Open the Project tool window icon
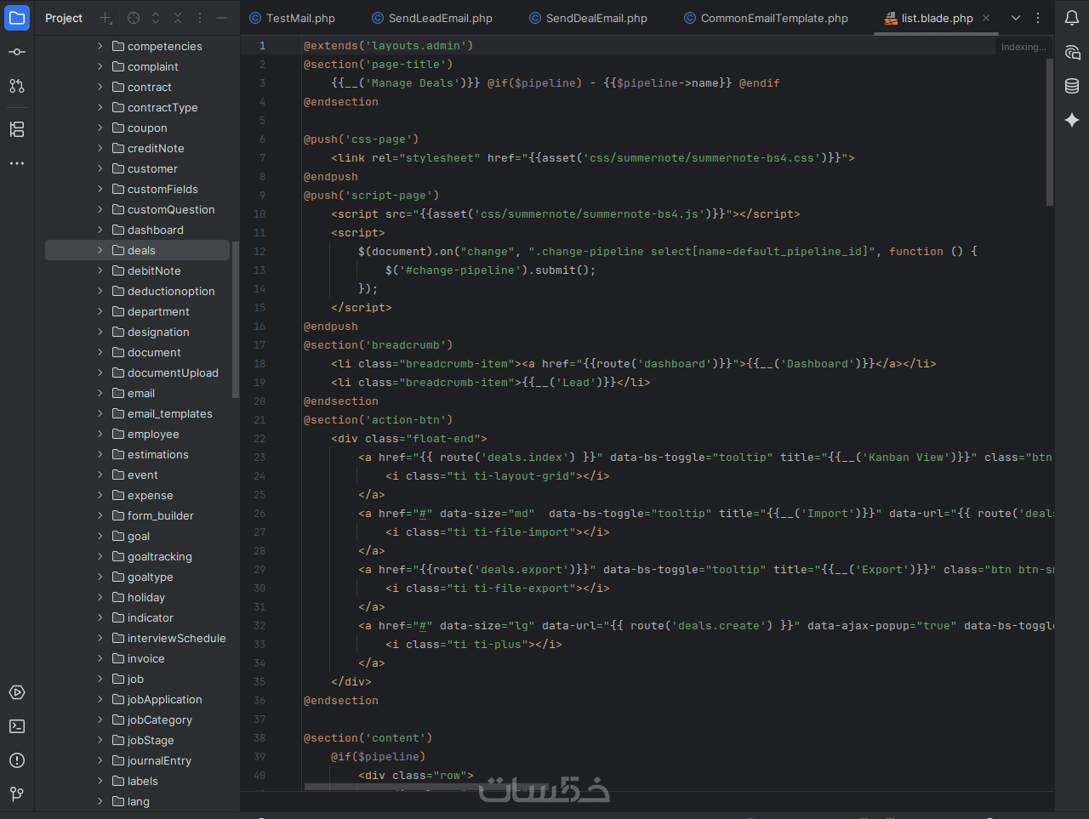This screenshot has width=1089, height=819. click(x=17, y=18)
